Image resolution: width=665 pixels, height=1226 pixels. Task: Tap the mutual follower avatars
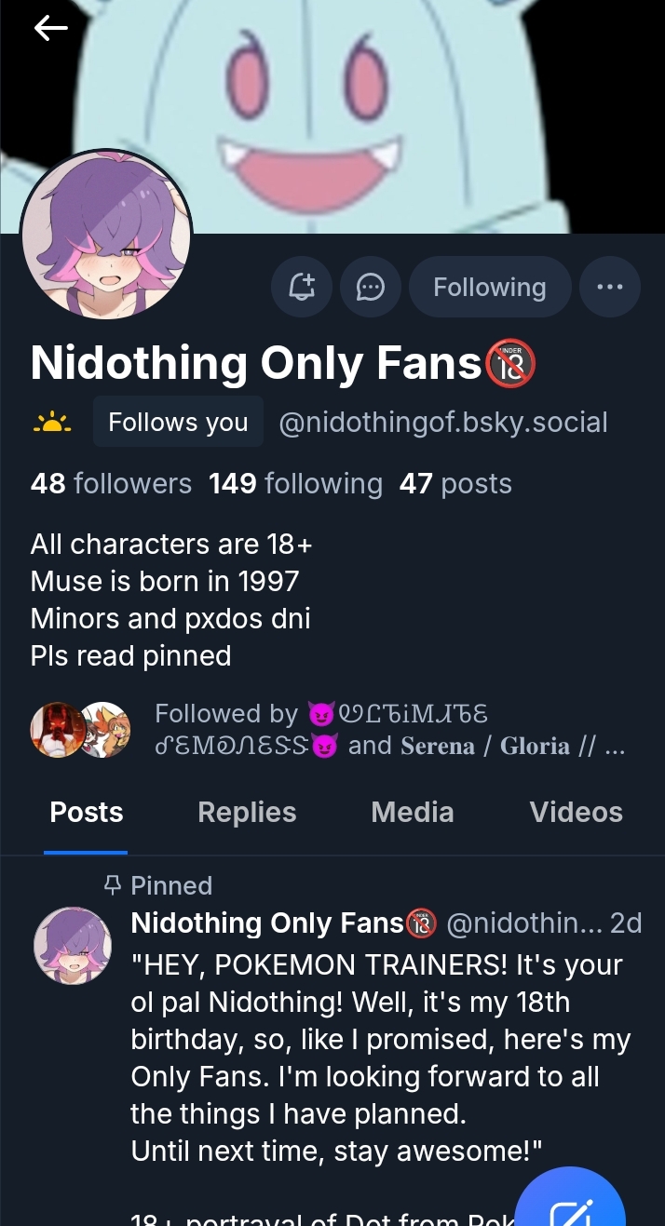(x=80, y=730)
